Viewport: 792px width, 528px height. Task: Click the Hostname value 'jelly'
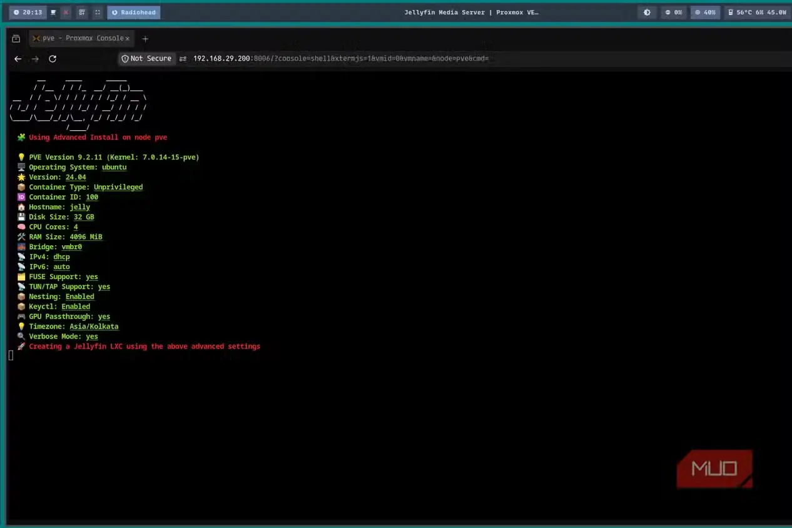point(80,207)
